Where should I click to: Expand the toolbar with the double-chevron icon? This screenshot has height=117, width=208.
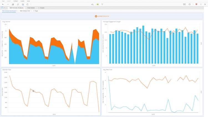pos(201,4)
